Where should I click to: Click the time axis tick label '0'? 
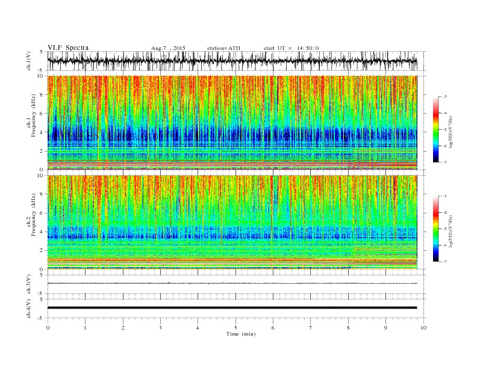point(48,328)
